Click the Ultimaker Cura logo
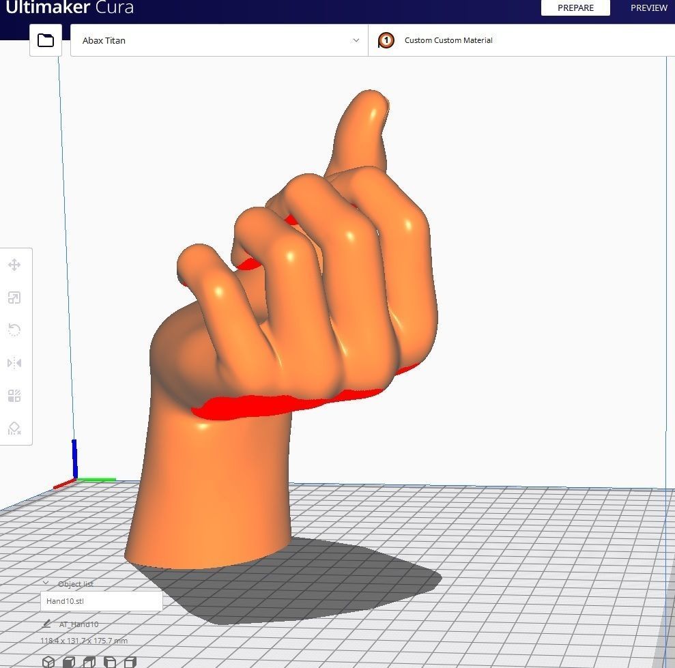 click(70, 8)
